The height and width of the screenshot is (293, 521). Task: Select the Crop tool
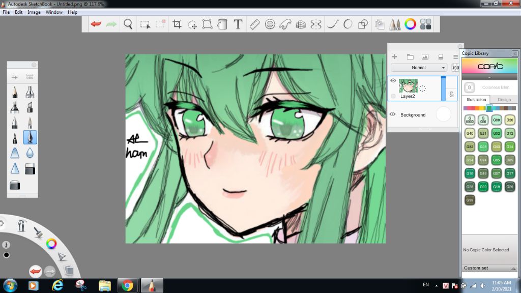coord(177,24)
